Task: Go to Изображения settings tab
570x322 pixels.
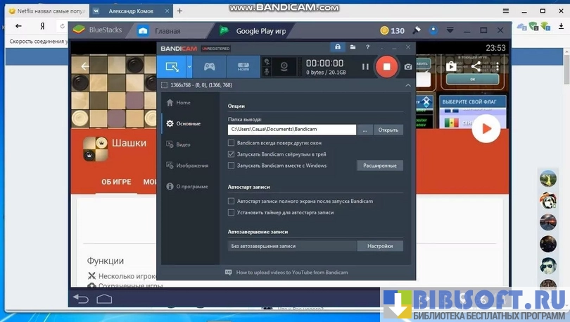Action: pyautogui.click(x=191, y=166)
